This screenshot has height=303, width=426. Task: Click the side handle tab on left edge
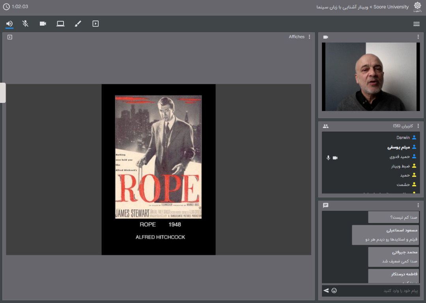3,93
